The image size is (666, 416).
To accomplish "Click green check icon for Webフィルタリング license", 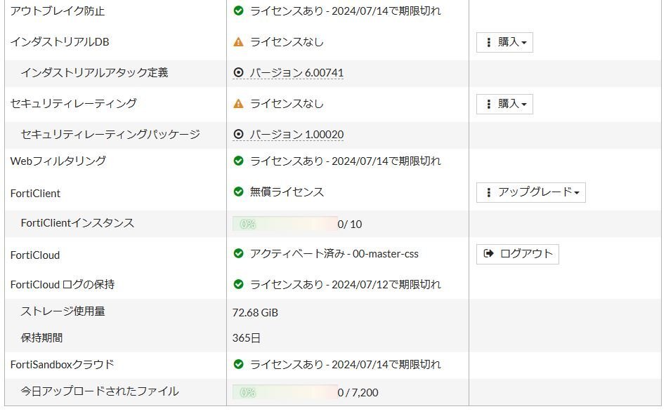I will [238, 161].
